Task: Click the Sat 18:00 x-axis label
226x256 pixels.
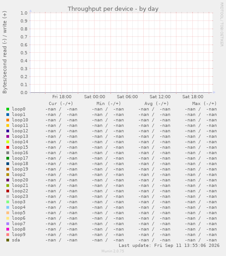Action: pyautogui.click(x=193, y=97)
